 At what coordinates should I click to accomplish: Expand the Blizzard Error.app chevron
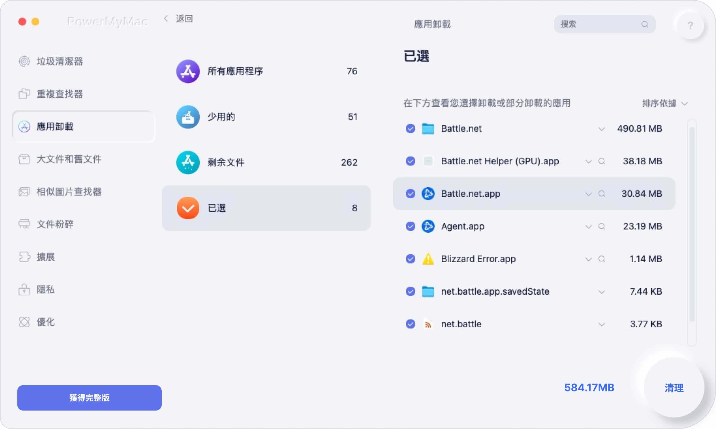click(x=588, y=259)
